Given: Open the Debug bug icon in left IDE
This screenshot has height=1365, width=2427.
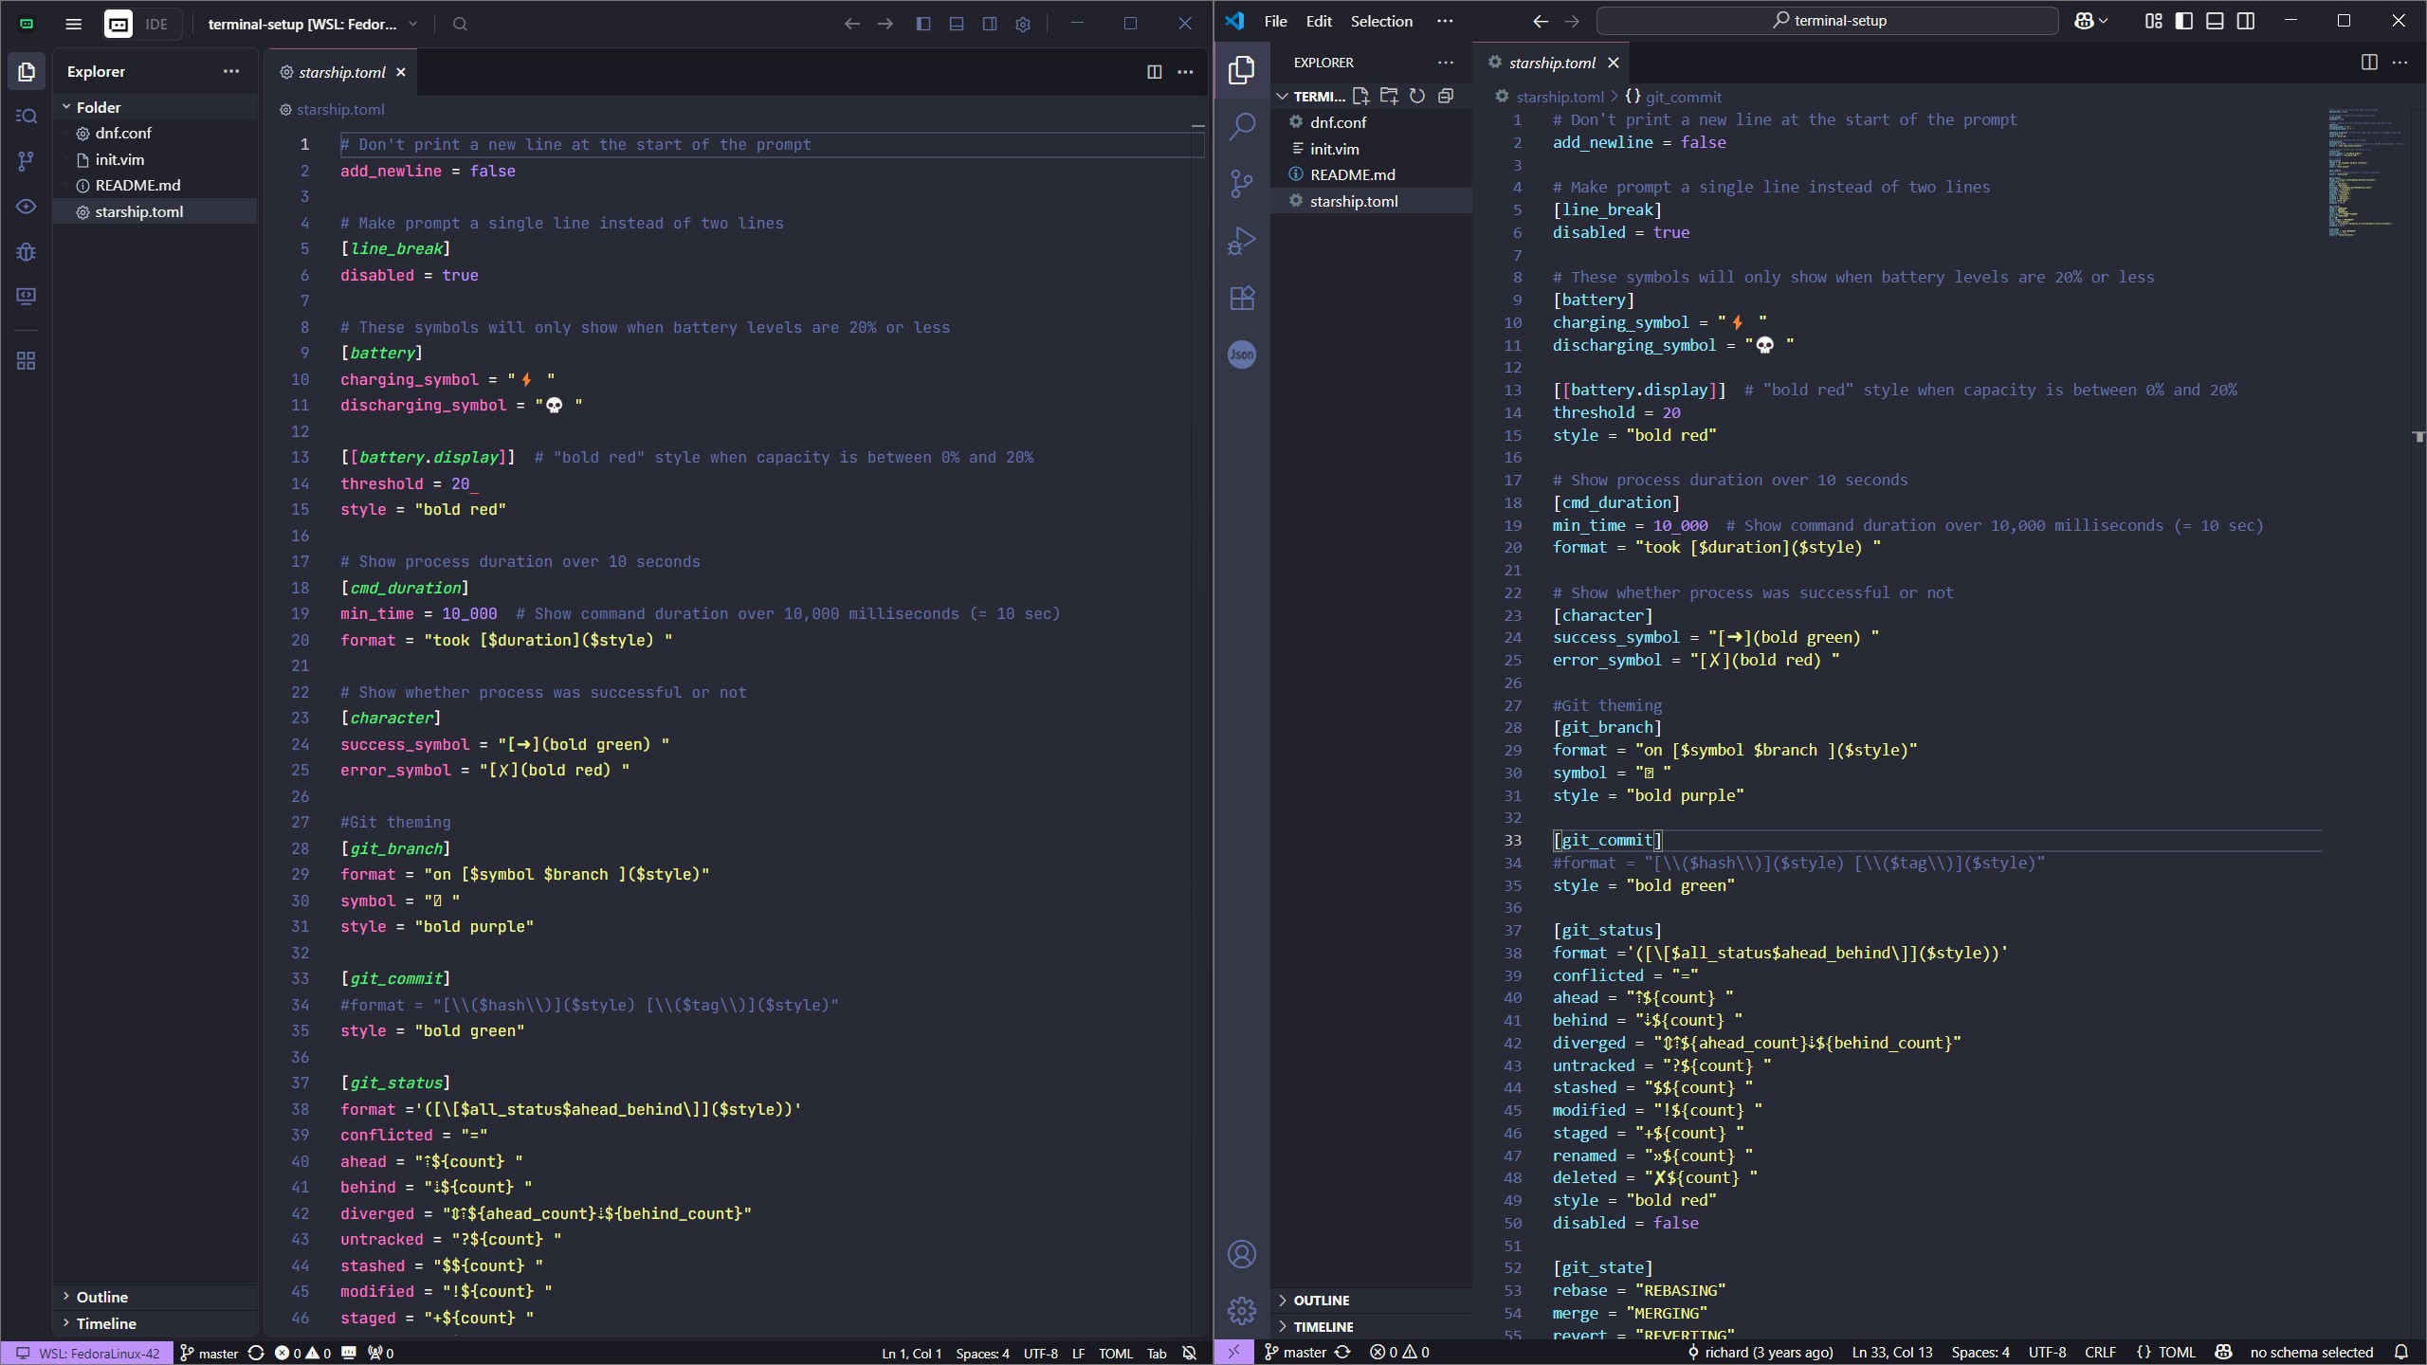Looking at the screenshot, I should (27, 251).
